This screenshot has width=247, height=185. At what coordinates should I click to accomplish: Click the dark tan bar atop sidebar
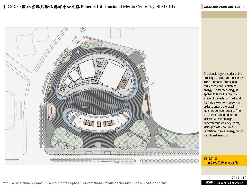[224, 15]
